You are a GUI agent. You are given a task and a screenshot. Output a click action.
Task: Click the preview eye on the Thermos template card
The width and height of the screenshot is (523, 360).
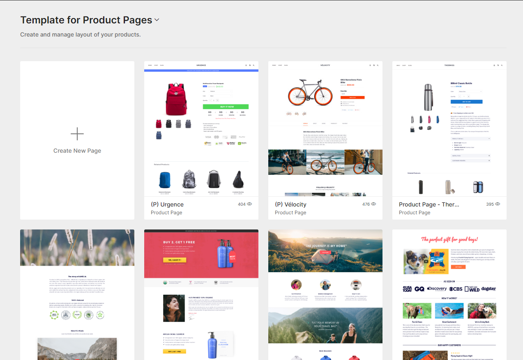tap(498, 204)
